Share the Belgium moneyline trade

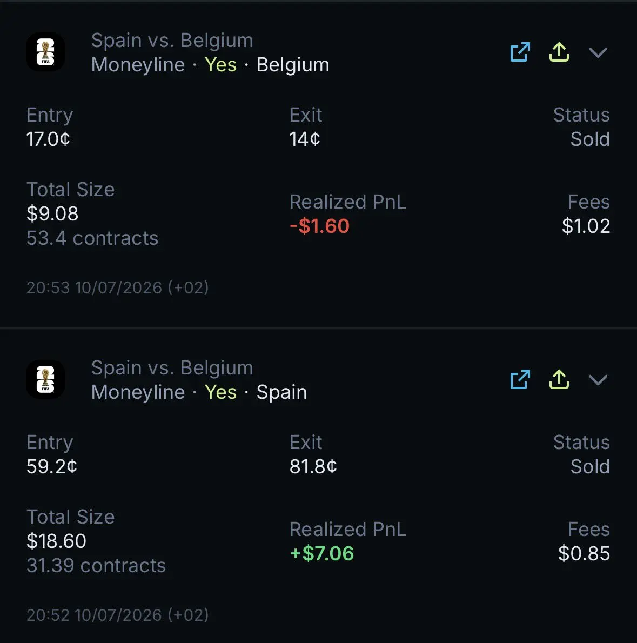559,52
